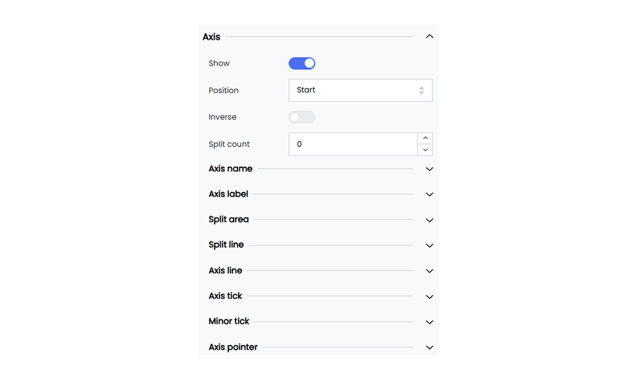
Task: Turn off the Show toggle
Action: 302,63
